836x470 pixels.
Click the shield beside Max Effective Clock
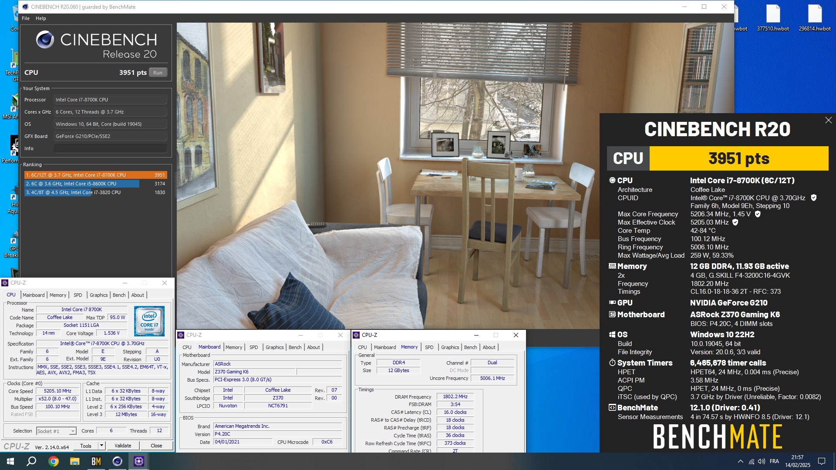(x=735, y=222)
